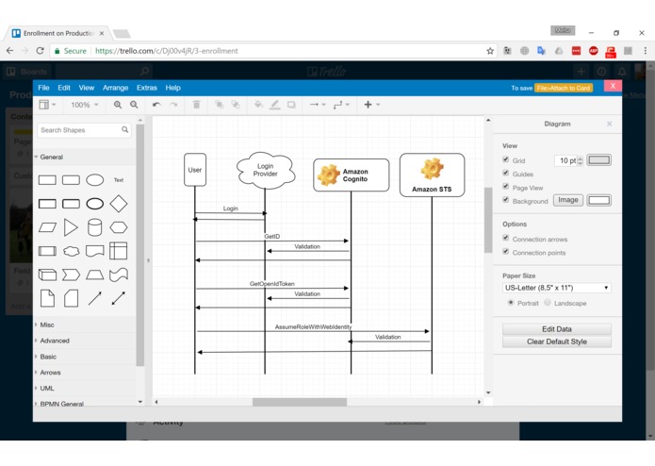Bookmark page with the star icon
The height and width of the screenshot is (466, 655).
pyautogui.click(x=490, y=51)
